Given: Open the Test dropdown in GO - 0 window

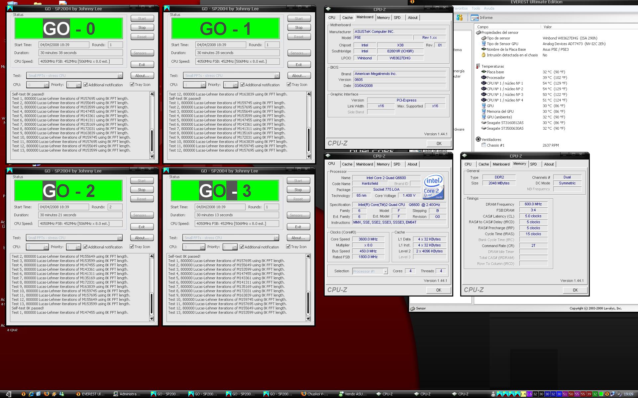Looking at the screenshot, I should click(x=120, y=76).
